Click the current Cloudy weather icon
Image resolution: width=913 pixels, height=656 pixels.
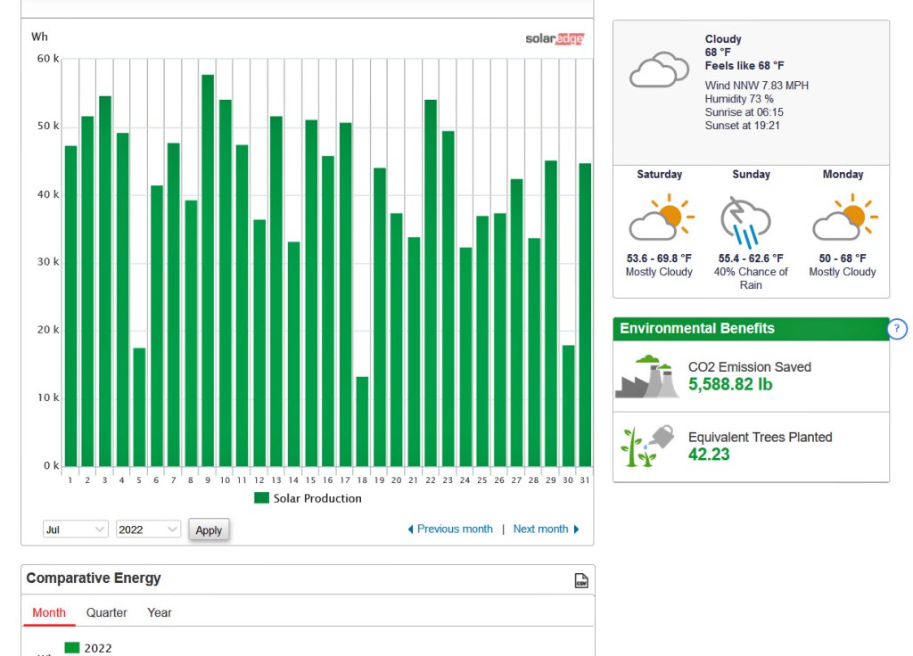(658, 70)
